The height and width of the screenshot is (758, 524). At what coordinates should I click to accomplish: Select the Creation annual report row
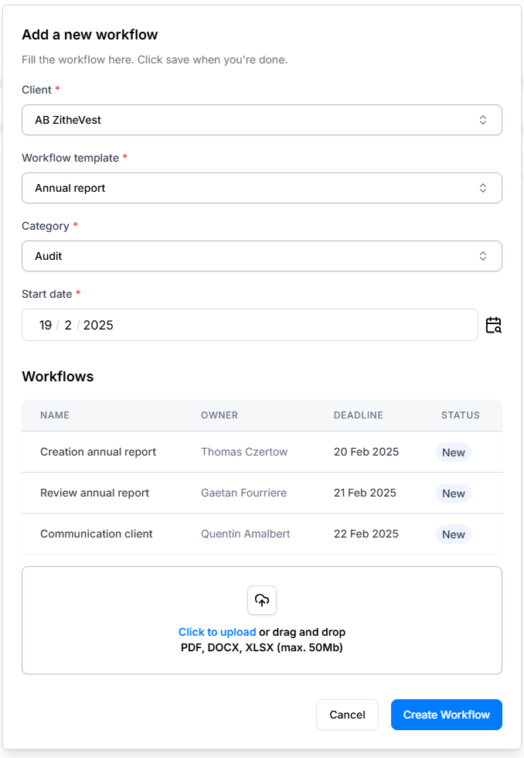98,452
